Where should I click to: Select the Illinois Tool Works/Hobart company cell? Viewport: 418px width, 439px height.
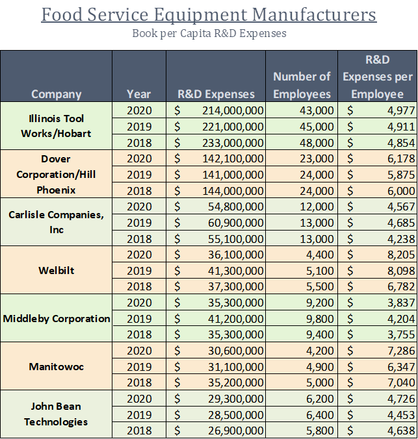(x=57, y=126)
